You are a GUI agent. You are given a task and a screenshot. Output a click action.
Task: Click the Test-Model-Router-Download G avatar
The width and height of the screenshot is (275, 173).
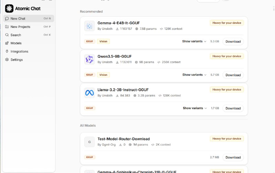[89, 142]
